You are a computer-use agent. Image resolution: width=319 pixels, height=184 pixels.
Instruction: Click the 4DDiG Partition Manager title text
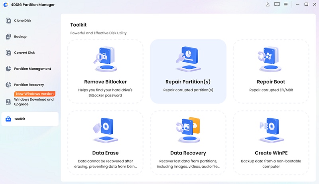pos(33,4)
